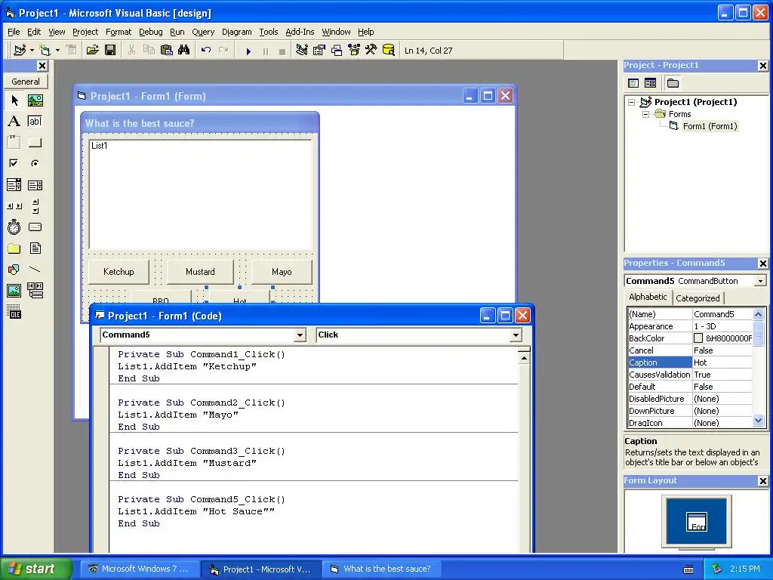Image resolution: width=773 pixels, height=580 pixels.
Task: Click the BackColor swatch in Properties
Action: point(698,338)
